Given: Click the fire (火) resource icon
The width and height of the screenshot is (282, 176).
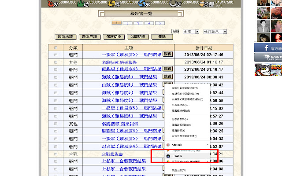Looking at the screenshot, I should (52, 3).
